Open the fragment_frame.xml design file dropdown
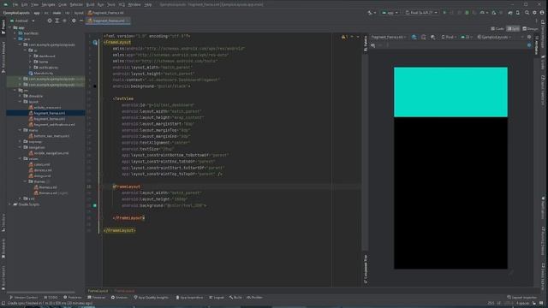548x308 pixels. pyautogui.click(x=389, y=37)
